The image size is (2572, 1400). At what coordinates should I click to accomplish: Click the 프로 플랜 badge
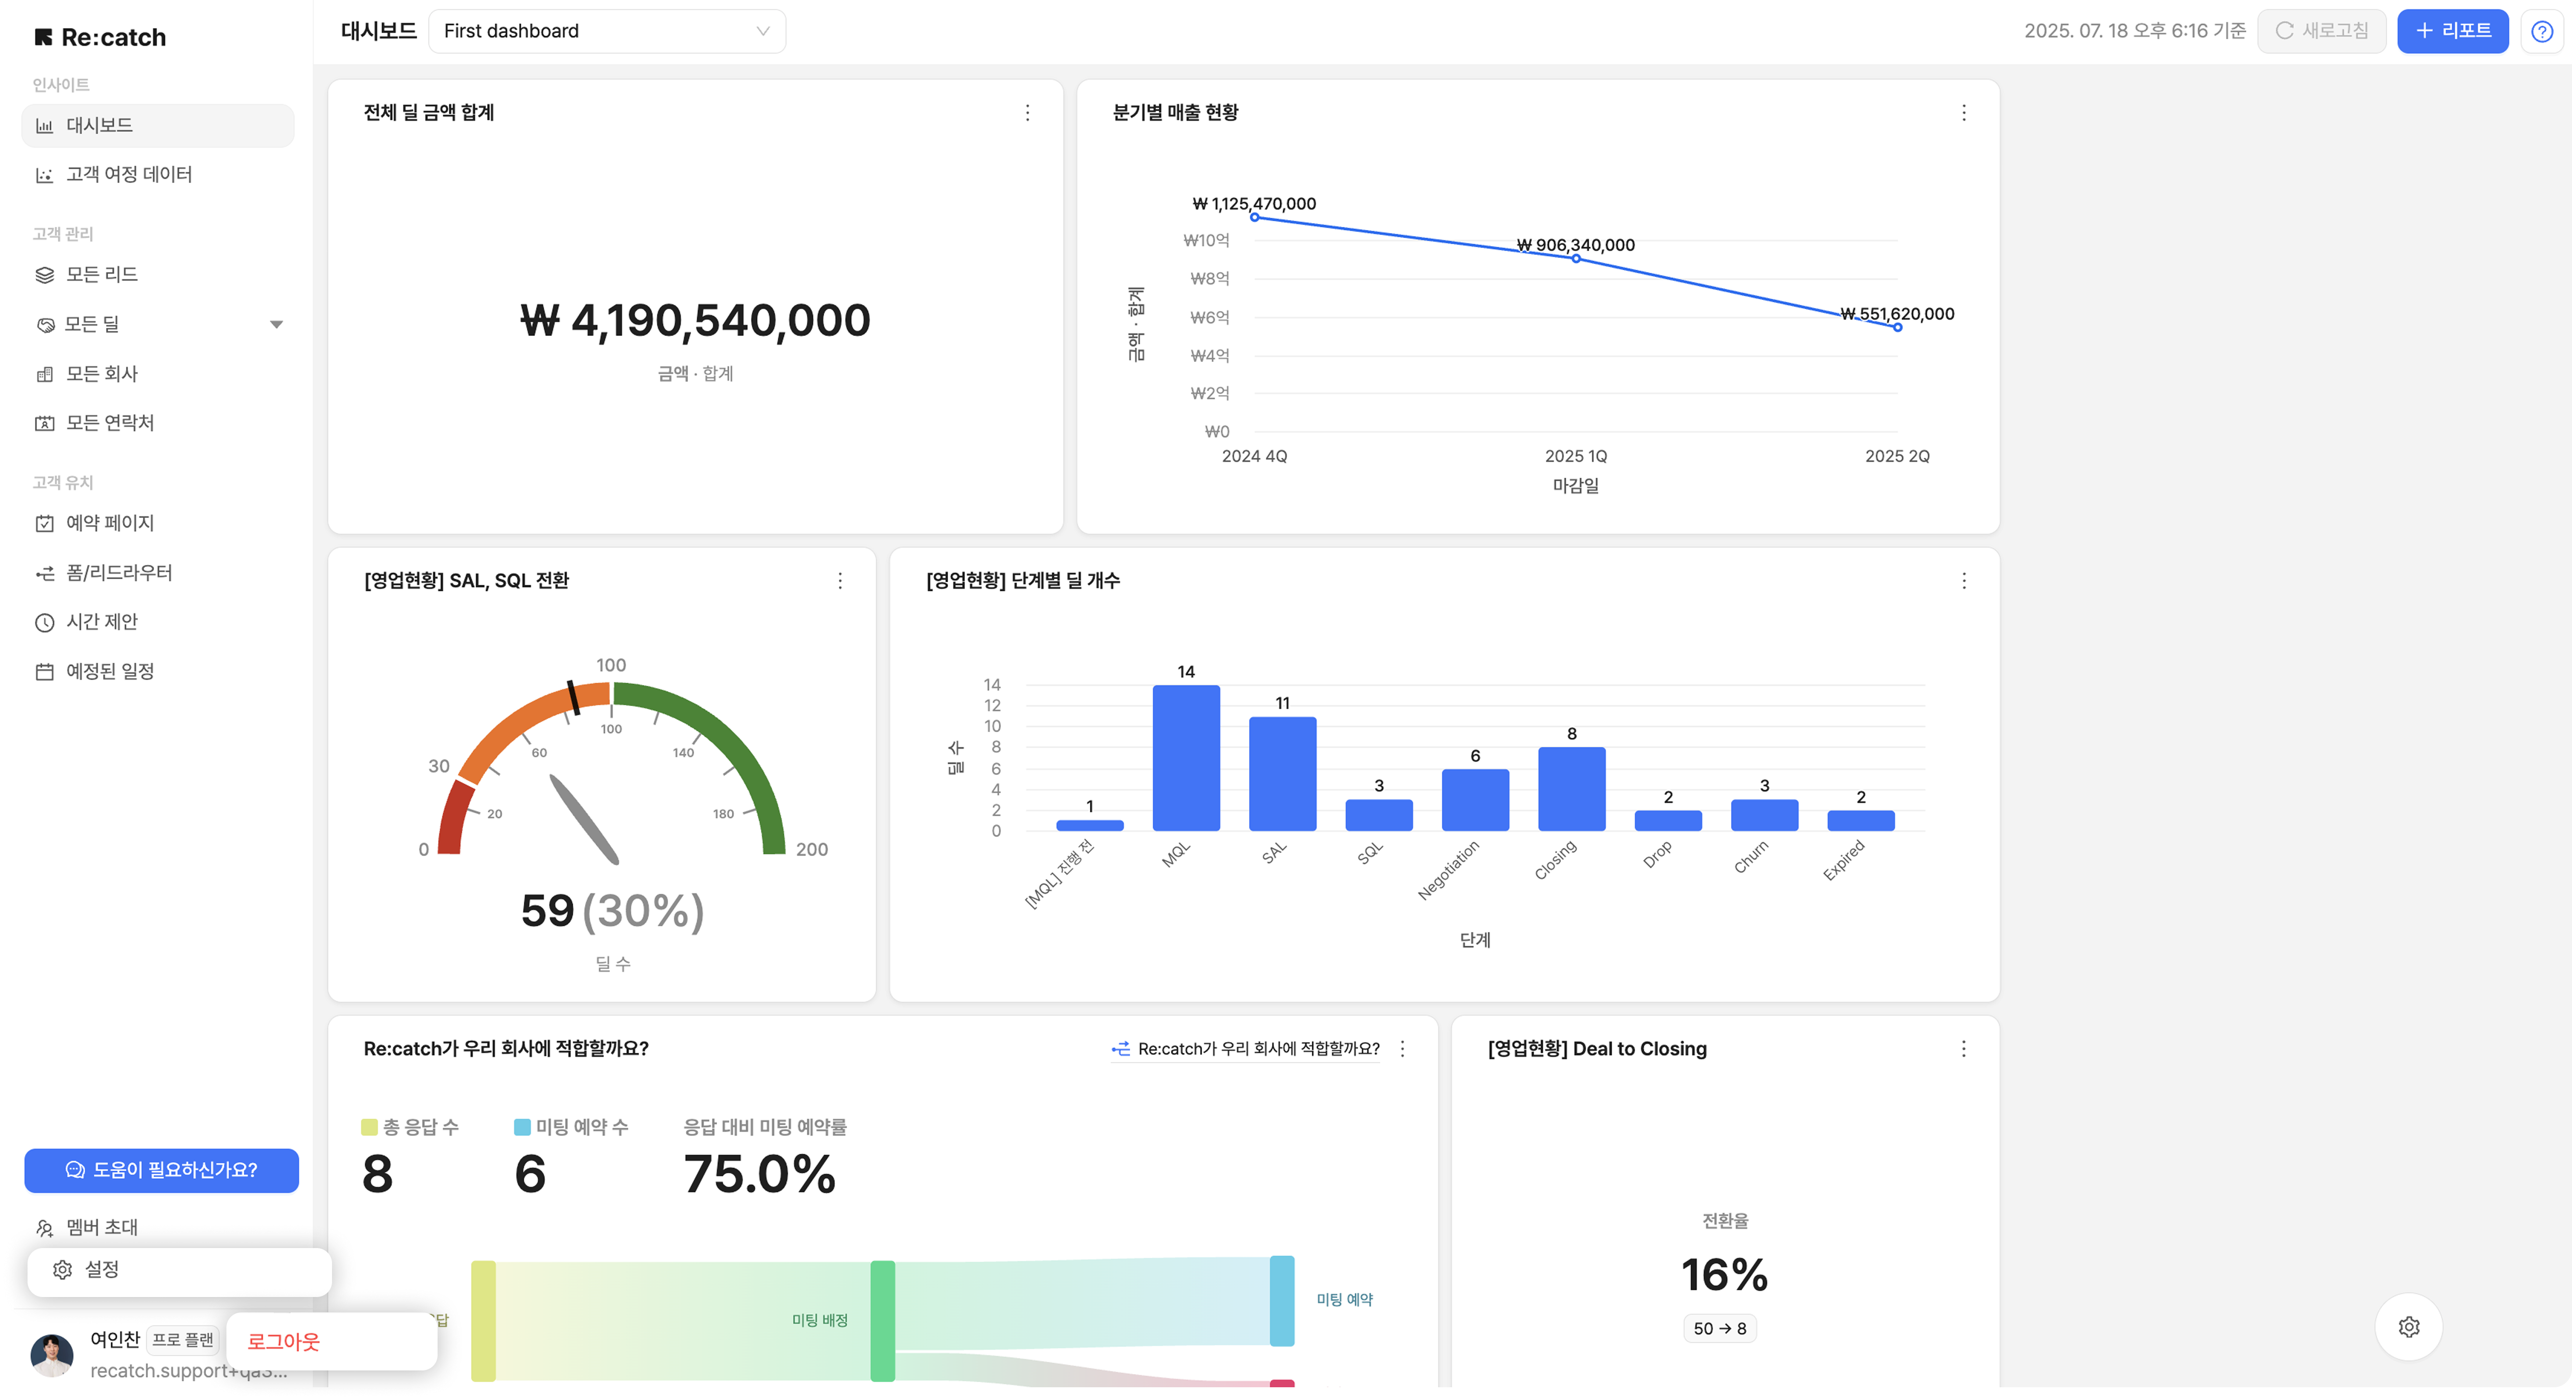click(x=183, y=1339)
